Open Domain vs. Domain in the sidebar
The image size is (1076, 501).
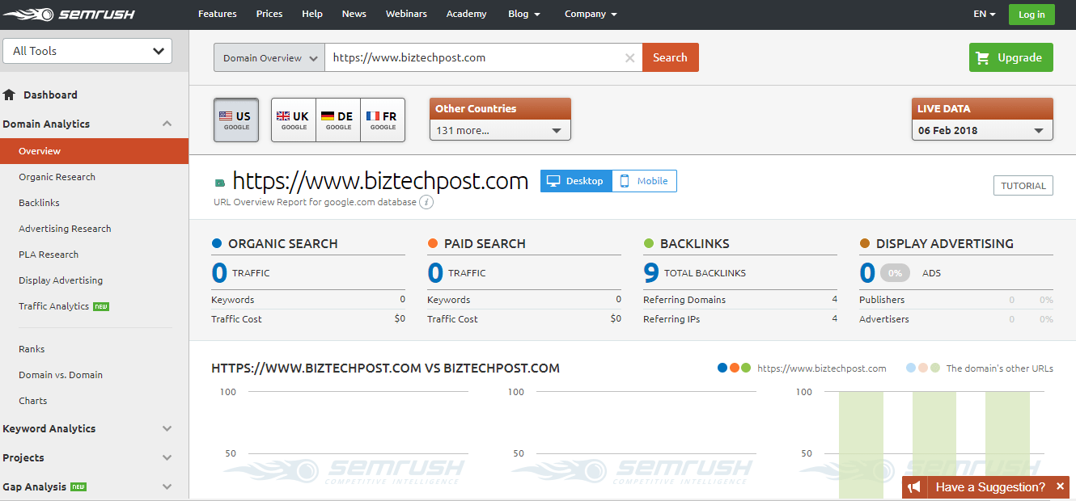61,375
